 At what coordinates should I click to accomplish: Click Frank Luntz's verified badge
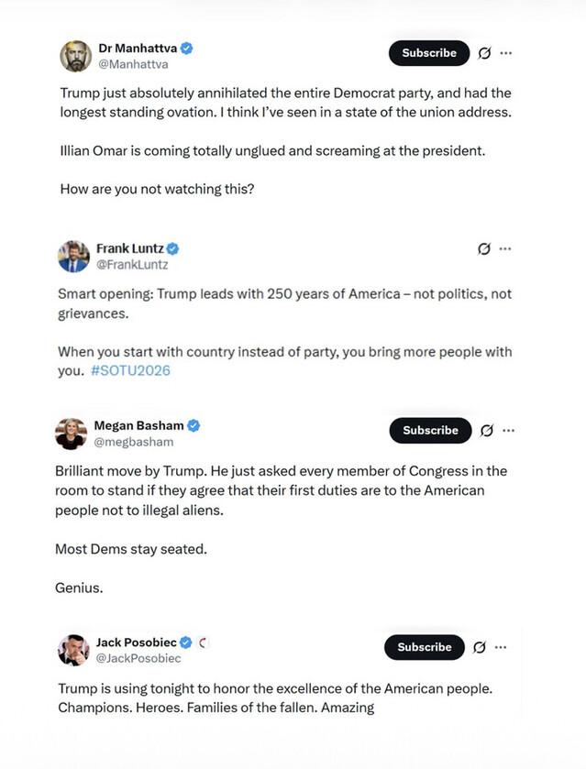click(172, 248)
